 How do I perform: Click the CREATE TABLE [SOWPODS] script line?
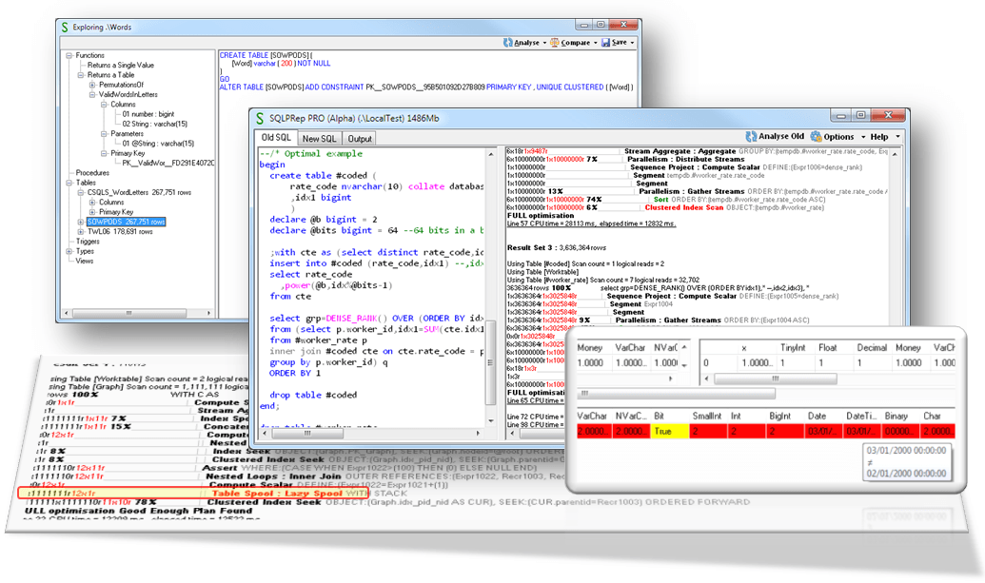coord(266,55)
